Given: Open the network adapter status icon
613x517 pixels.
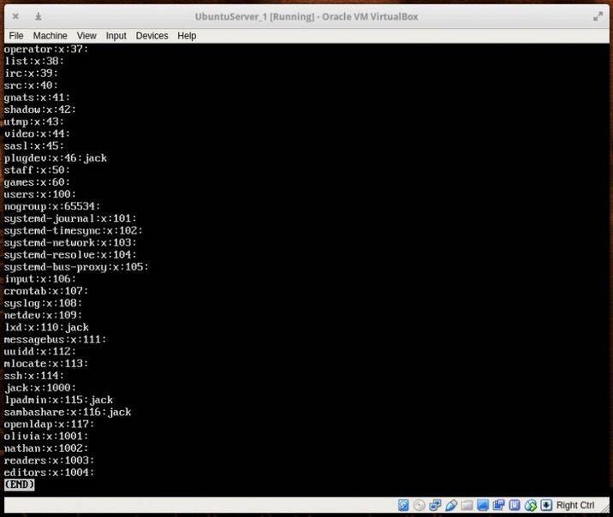Looking at the screenshot, I should pyautogui.click(x=436, y=505).
